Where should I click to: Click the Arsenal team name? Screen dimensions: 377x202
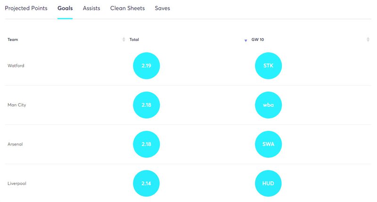click(15, 144)
